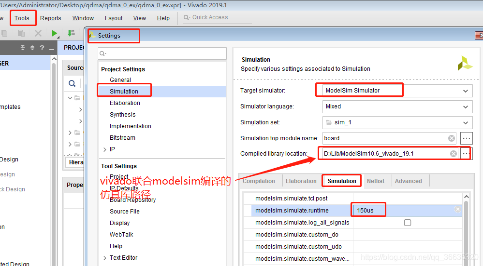Click Collapse All in Flow Navigator header
Image resolution: width=483 pixels, height=266 pixels.
click(23, 48)
